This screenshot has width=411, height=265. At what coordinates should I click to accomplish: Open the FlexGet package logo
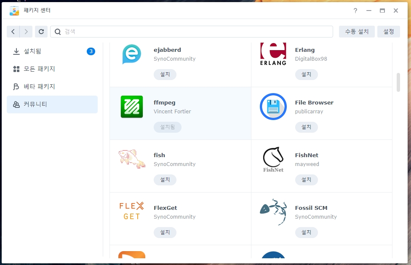point(132,211)
